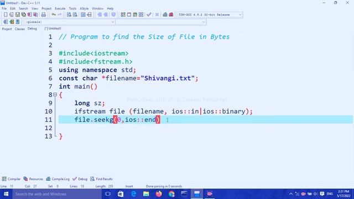This screenshot has width=354, height=199.
Task: Open the File menu
Action: click(4, 9)
